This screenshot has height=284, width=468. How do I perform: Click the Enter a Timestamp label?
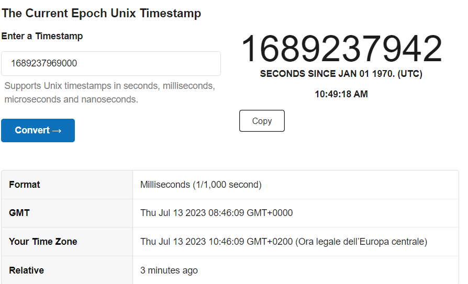[x=42, y=36]
